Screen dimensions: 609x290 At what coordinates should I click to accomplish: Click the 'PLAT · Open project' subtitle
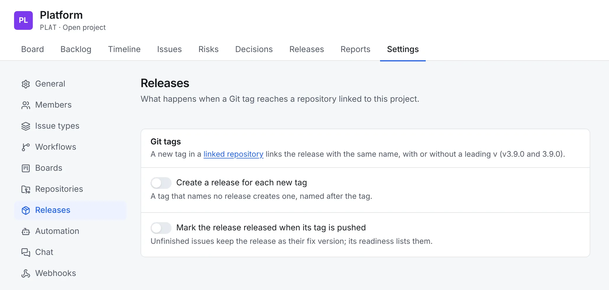(73, 27)
